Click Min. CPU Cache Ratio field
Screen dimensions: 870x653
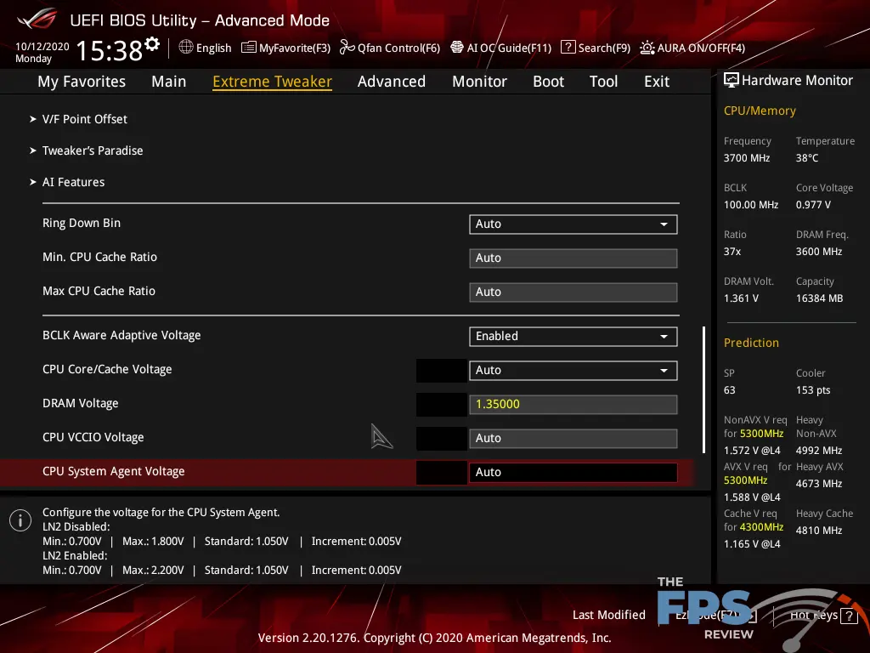coord(573,258)
